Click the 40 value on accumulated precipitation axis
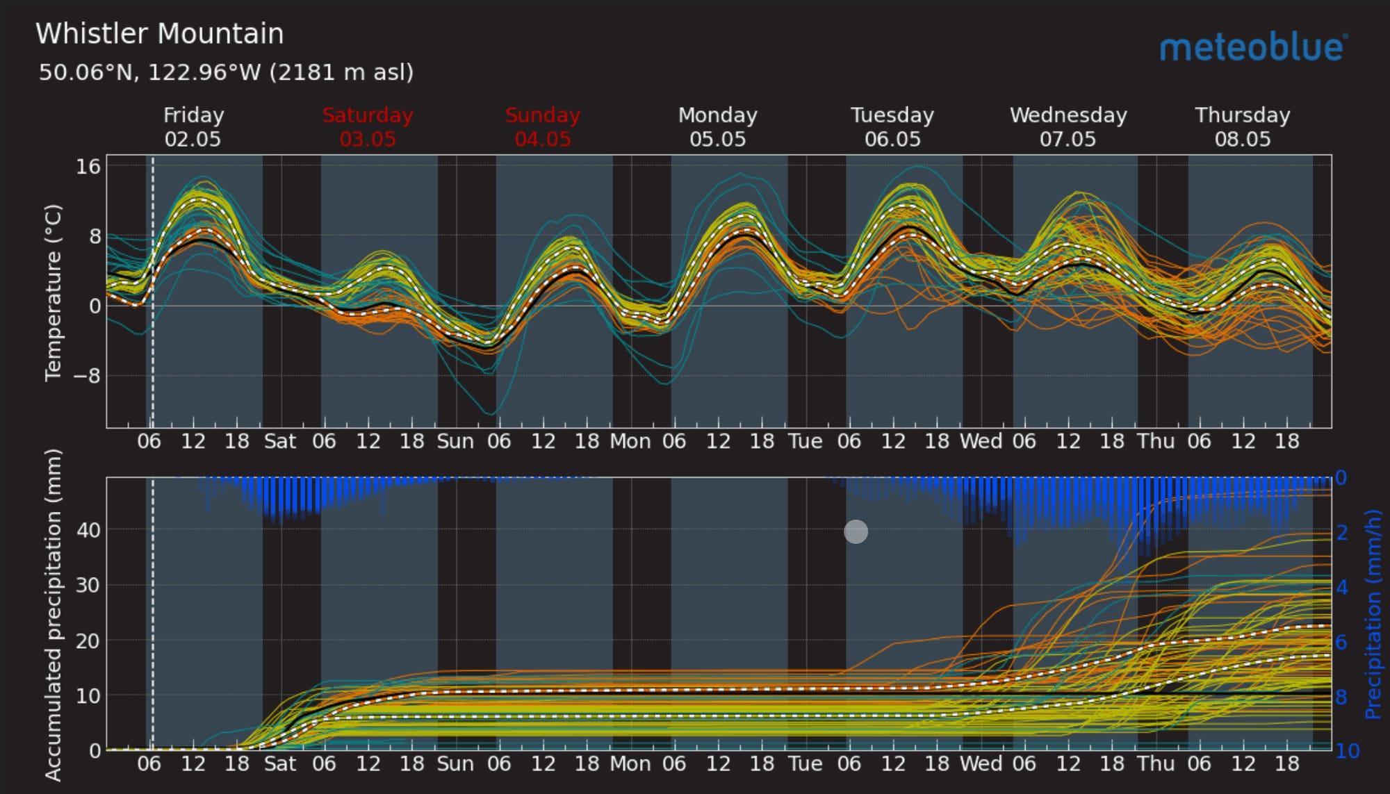Image resolution: width=1390 pixels, height=794 pixels. (x=88, y=530)
